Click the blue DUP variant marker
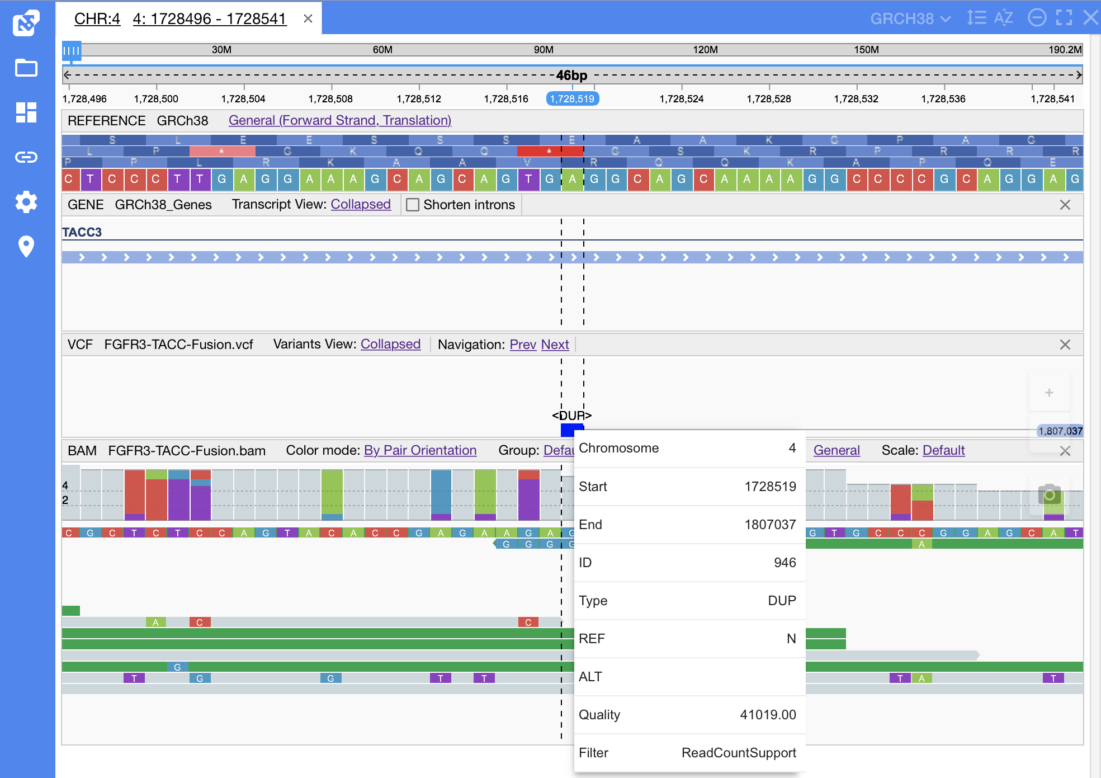 568,430
